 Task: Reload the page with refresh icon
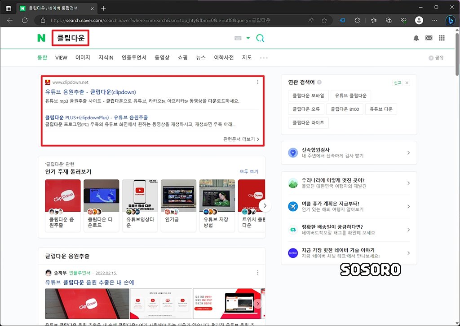pos(25,20)
